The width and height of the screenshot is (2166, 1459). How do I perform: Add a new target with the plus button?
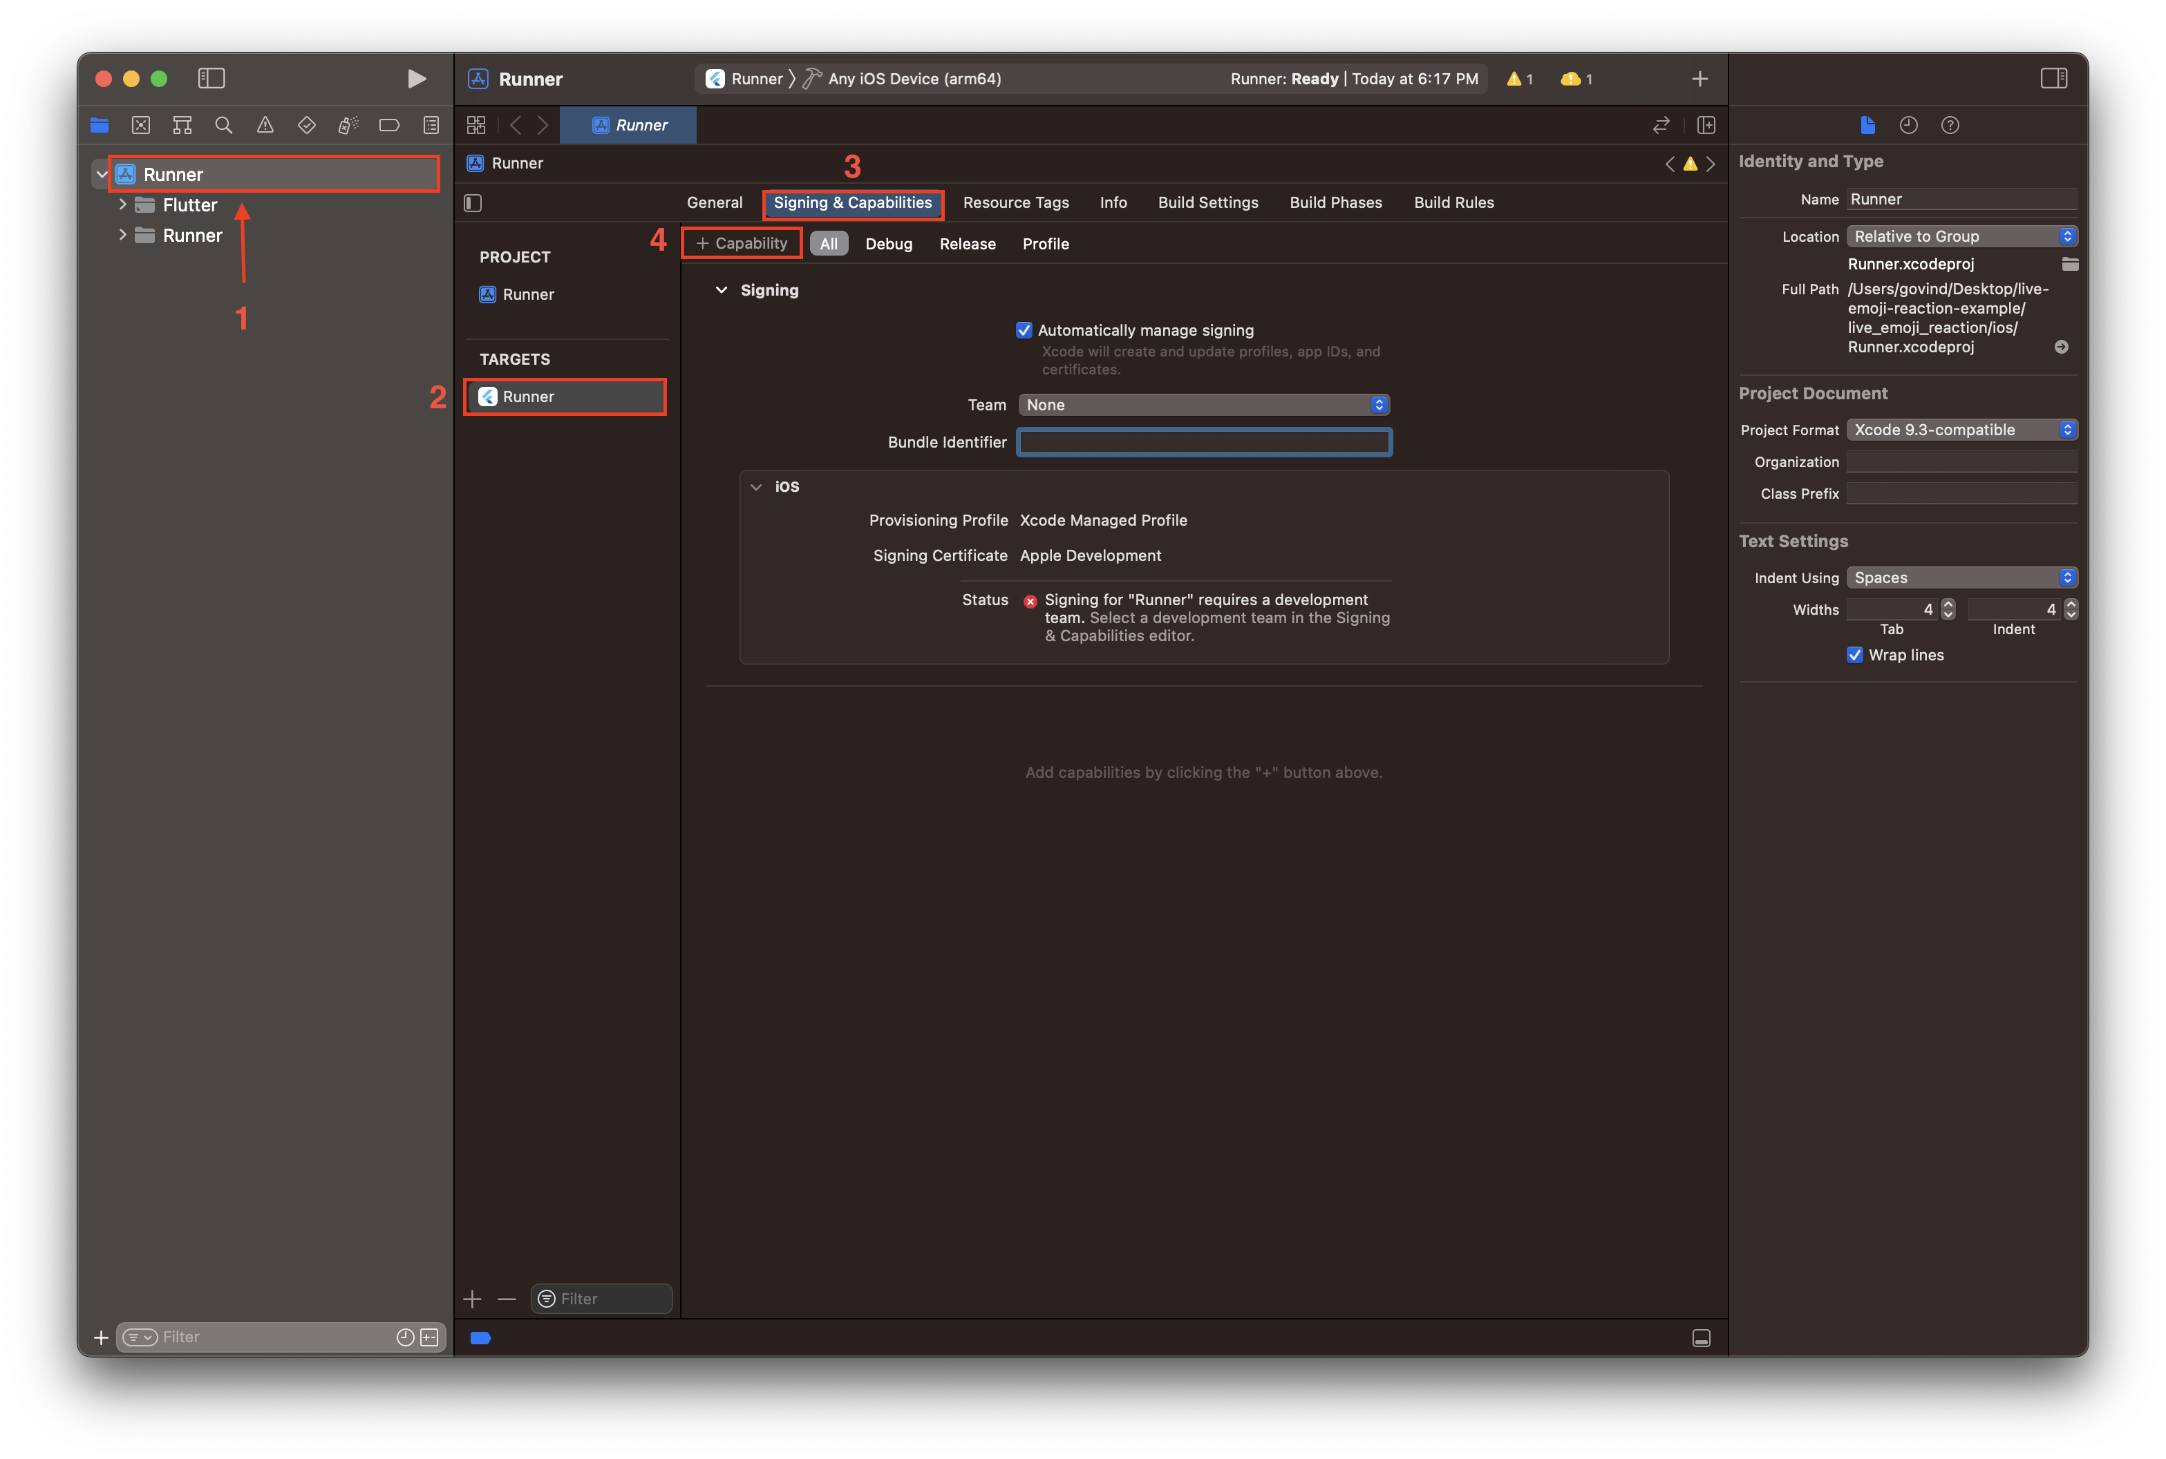click(472, 1299)
